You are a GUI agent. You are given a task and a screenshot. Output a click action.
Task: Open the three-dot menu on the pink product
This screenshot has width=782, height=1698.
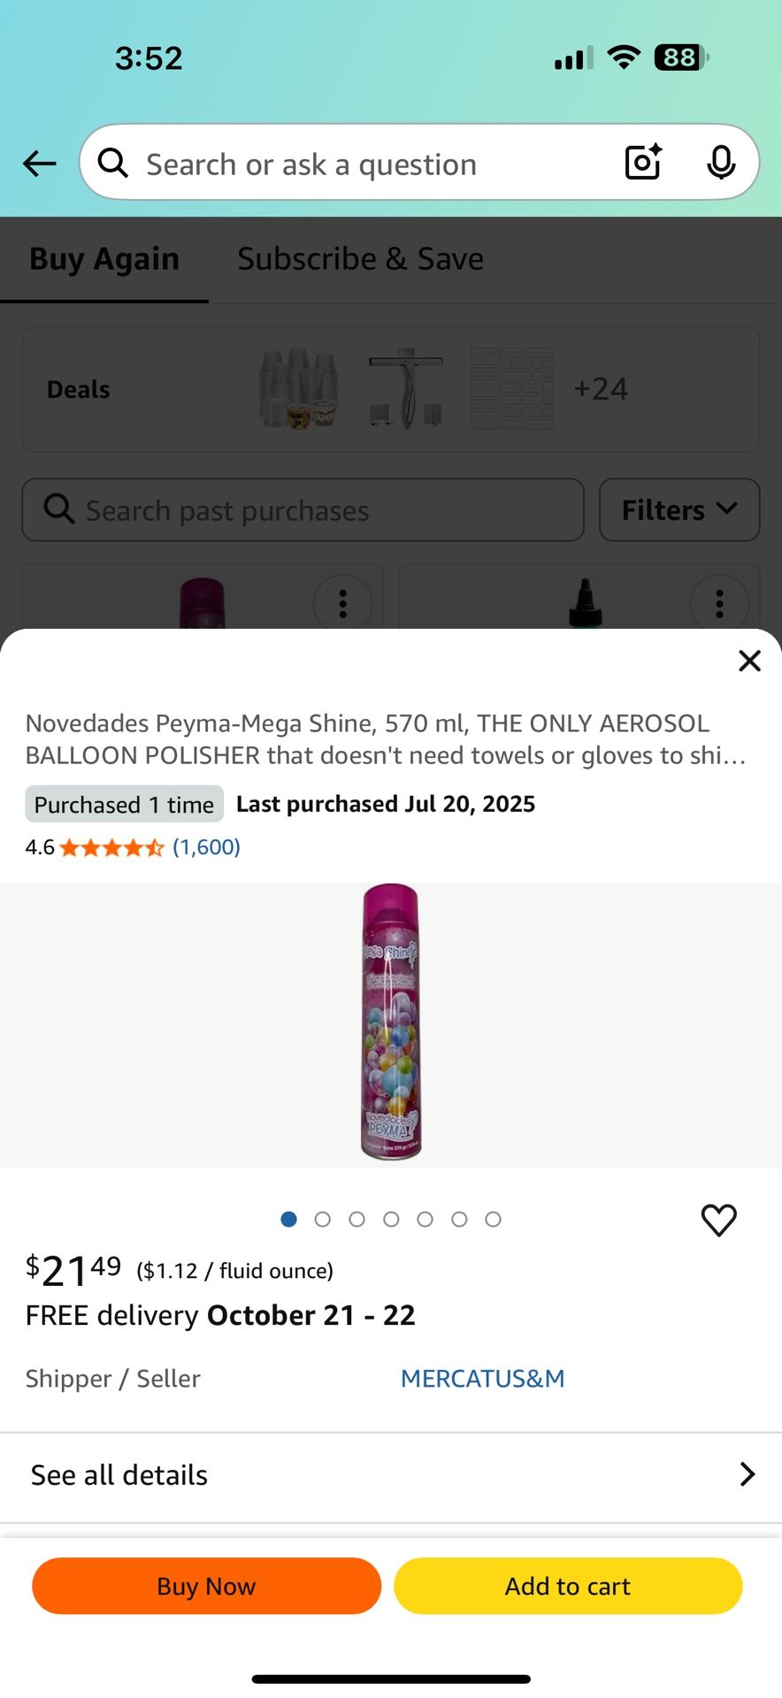coord(343,603)
